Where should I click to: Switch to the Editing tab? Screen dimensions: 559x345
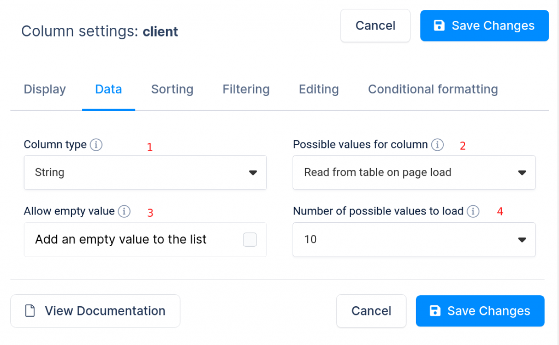[318, 89]
